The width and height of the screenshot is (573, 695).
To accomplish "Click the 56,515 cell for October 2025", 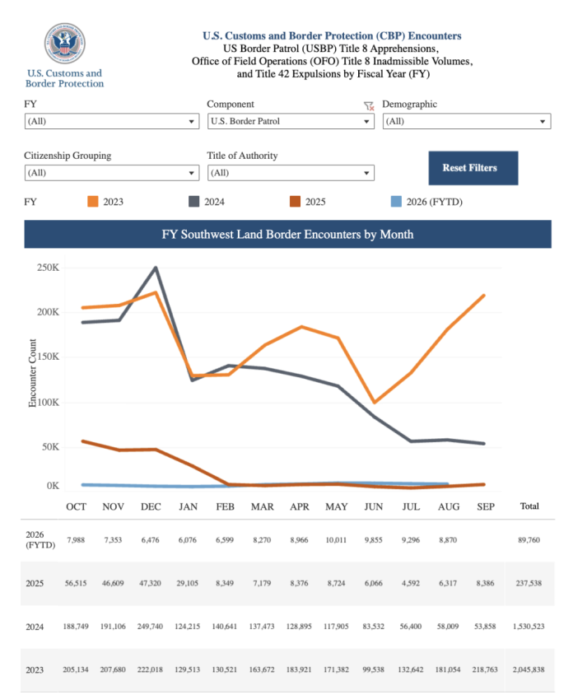I will [x=76, y=583].
